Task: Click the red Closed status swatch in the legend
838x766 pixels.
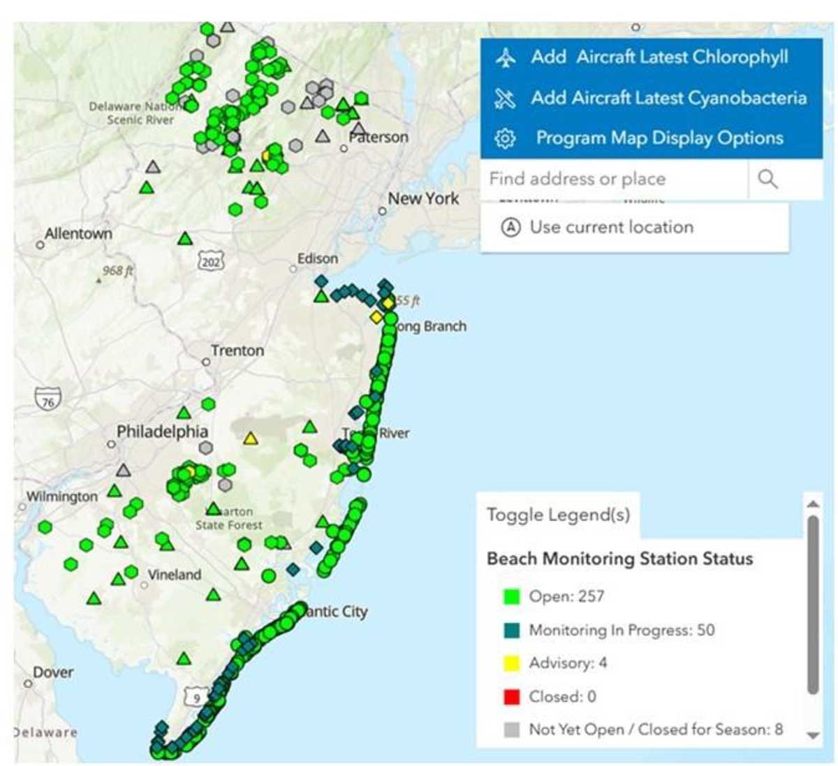Action: tap(512, 697)
